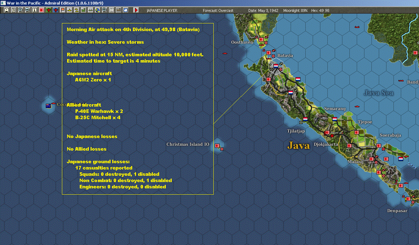Click the single yellow ship toolbar icon

click(x=70, y=10)
